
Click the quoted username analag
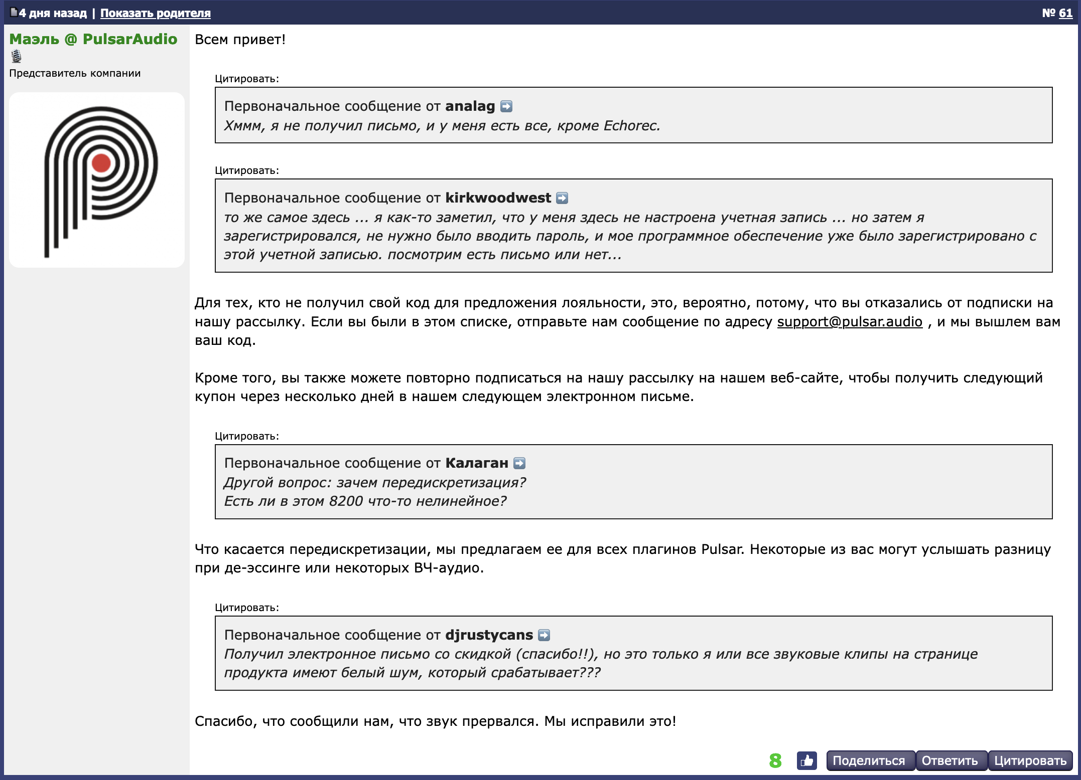[x=470, y=106]
